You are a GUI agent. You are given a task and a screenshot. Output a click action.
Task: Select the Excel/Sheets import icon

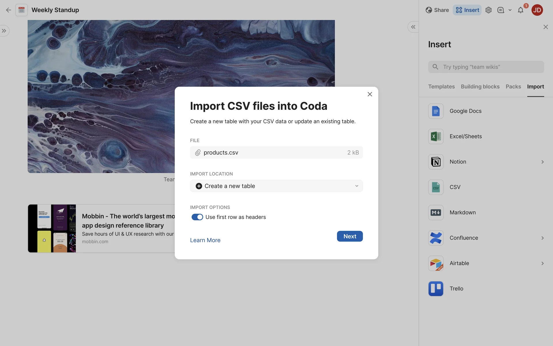pos(435,136)
